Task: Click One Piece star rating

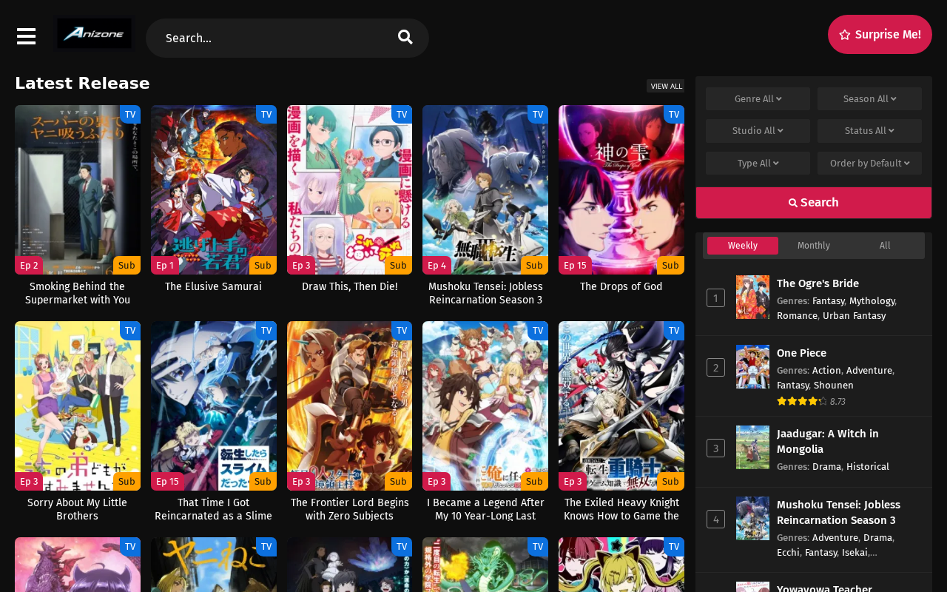Action: pos(802,401)
